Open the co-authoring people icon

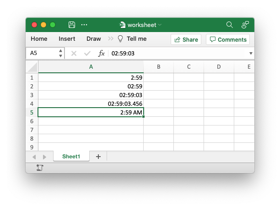[x=245, y=25]
